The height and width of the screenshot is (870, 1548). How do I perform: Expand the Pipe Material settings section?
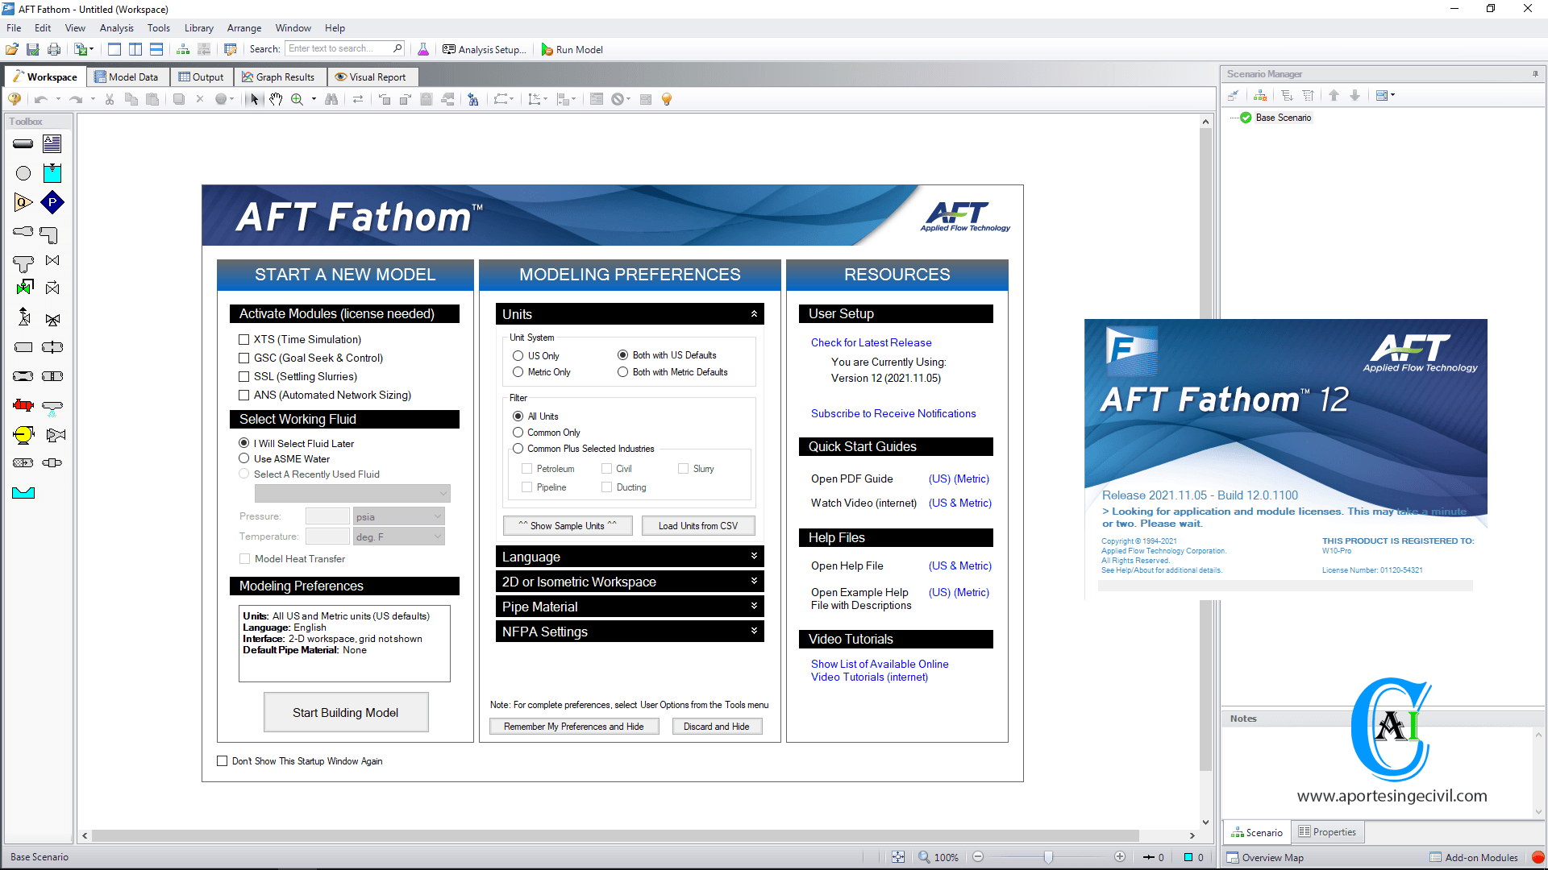pyautogui.click(x=628, y=606)
